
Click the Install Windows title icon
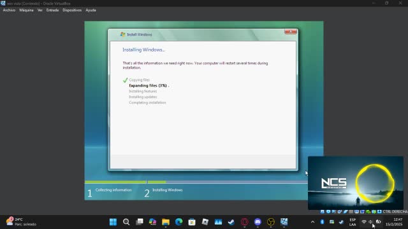pos(122,34)
